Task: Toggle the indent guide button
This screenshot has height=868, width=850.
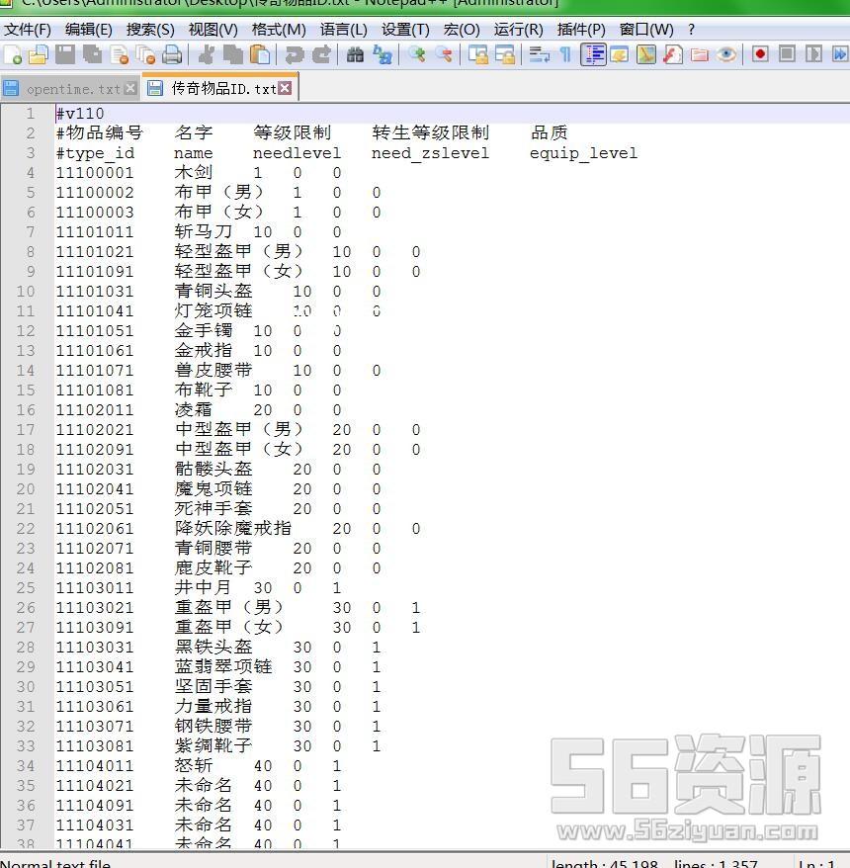Action: tap(593, 54)
